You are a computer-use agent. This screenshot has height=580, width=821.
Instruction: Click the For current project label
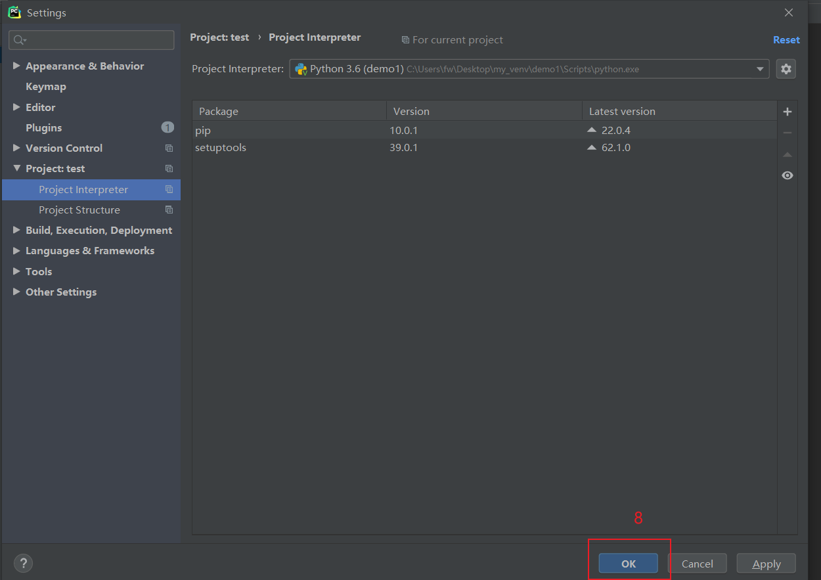[x=458, y=40]
